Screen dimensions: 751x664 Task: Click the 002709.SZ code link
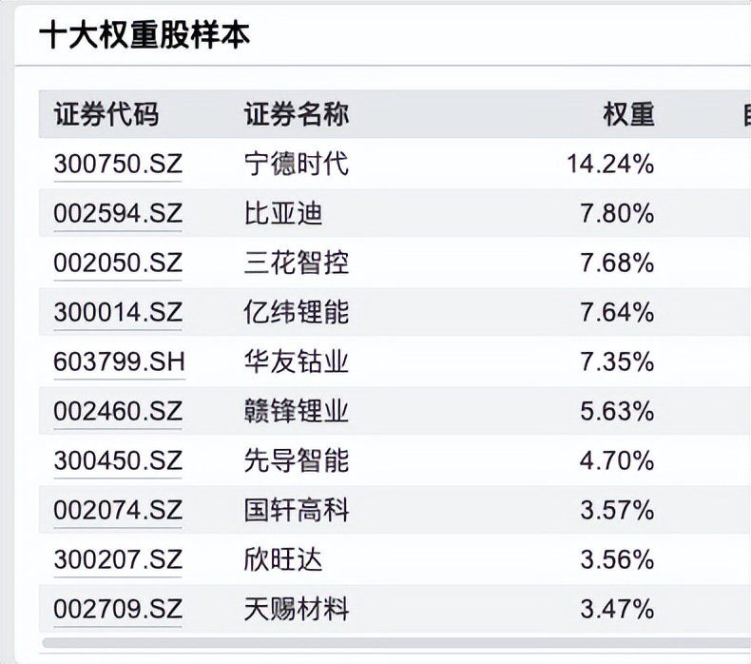118,610
